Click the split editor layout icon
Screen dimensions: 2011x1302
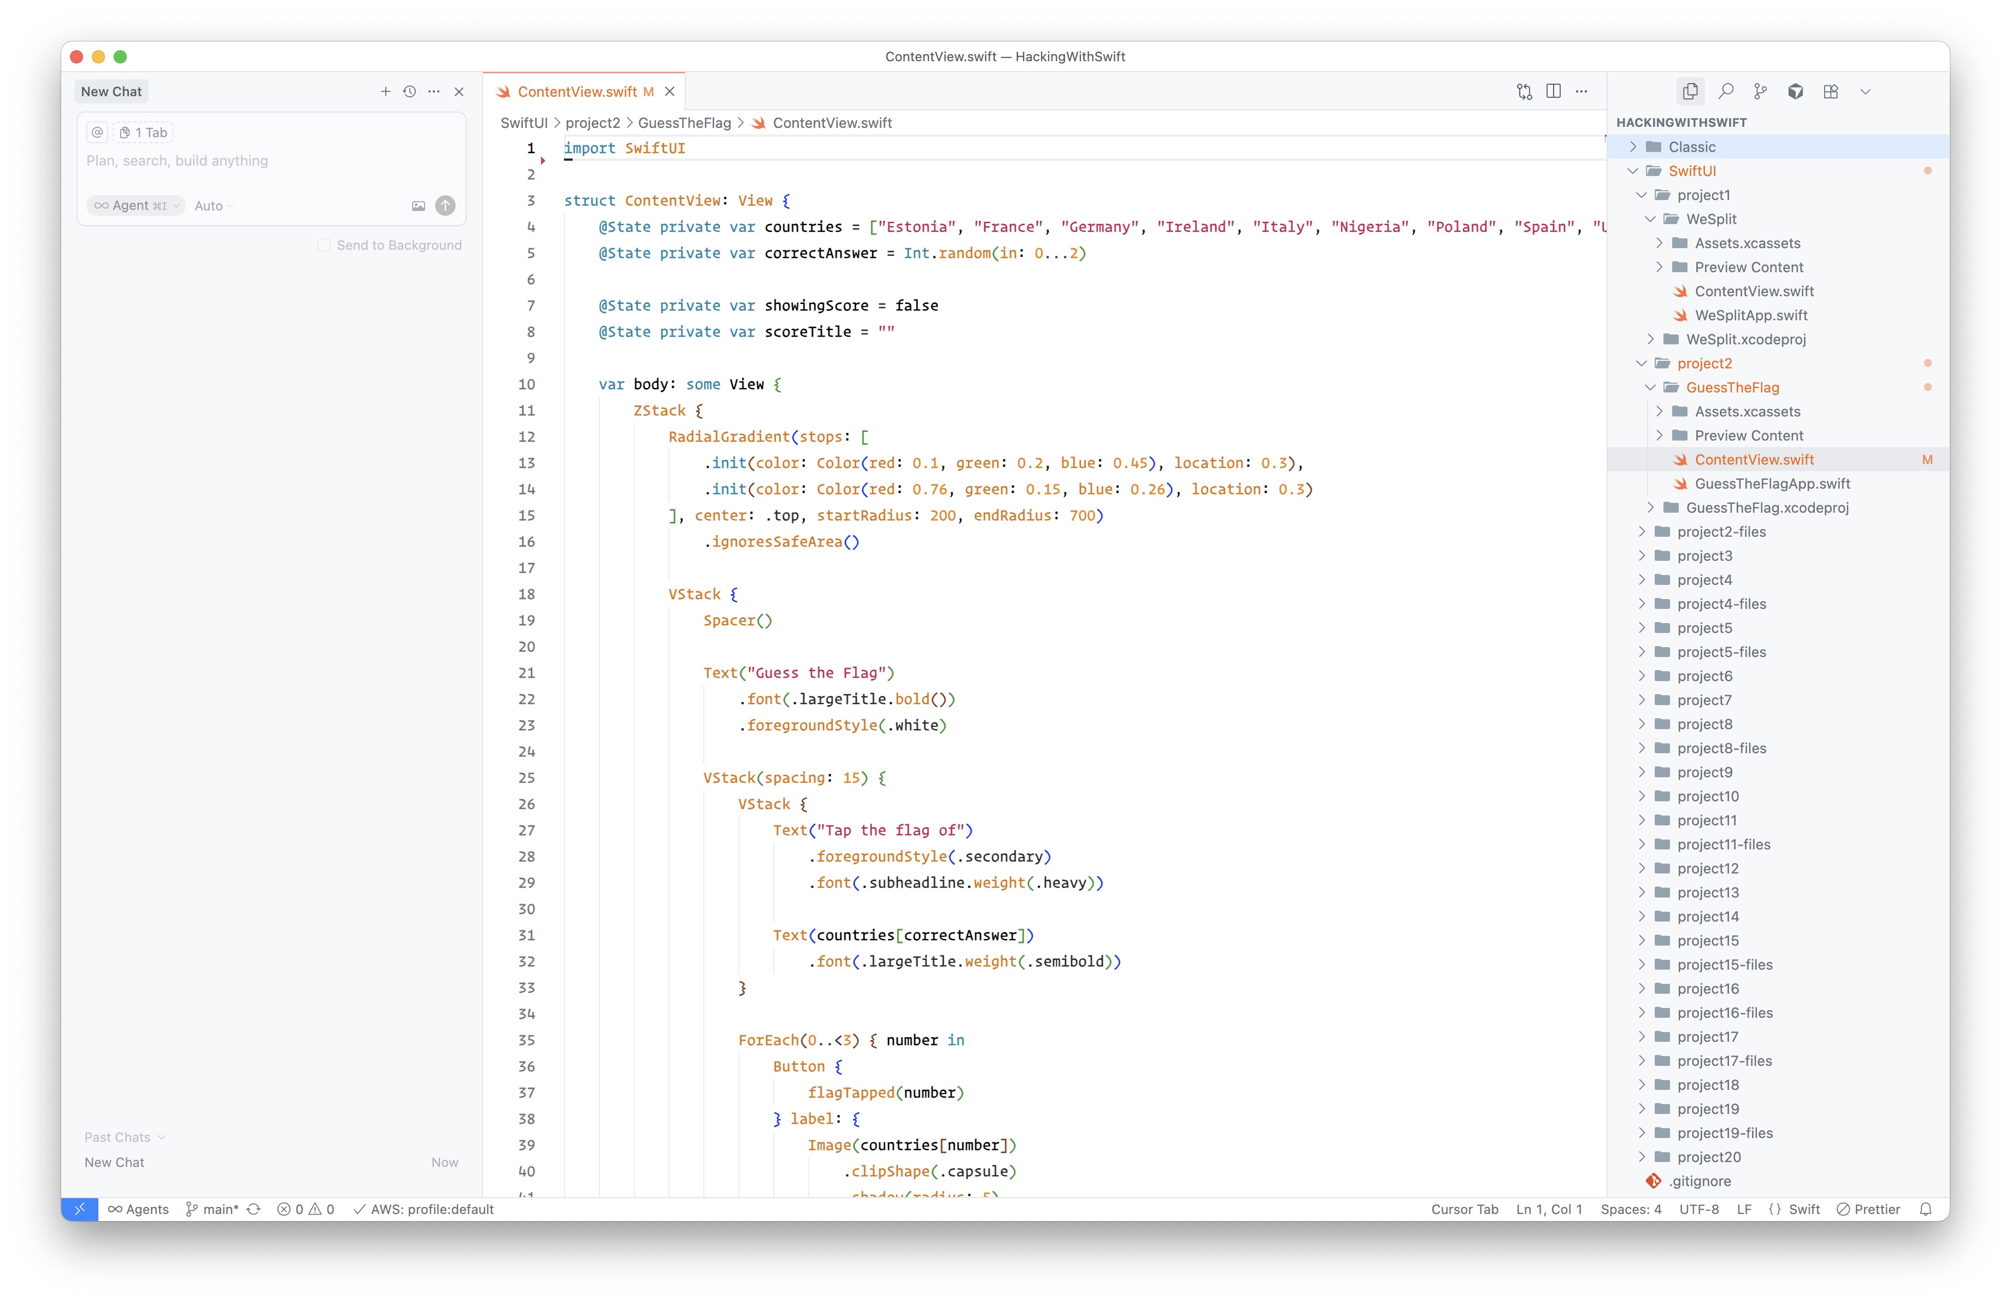[x=1553, y=91]
